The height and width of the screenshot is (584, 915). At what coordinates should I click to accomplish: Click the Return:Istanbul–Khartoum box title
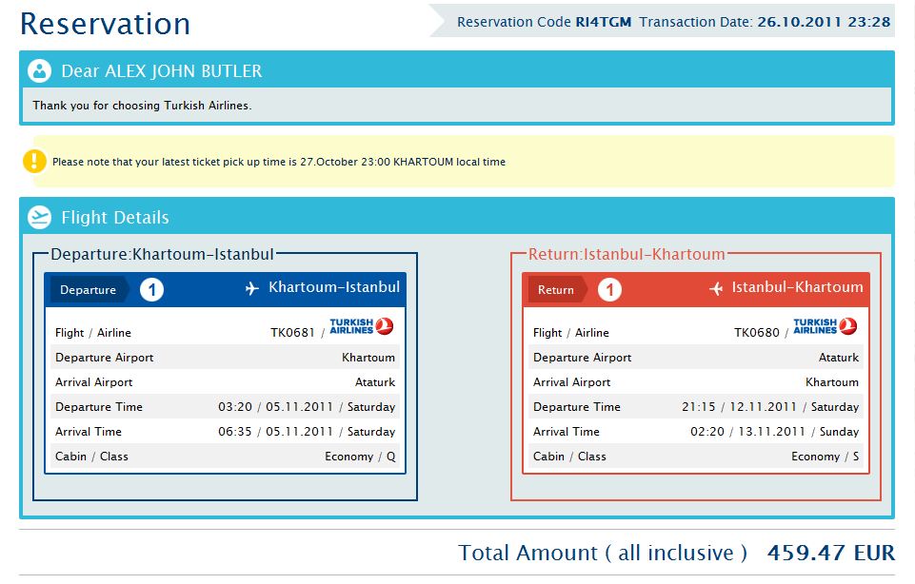click(x=627, y=254)
